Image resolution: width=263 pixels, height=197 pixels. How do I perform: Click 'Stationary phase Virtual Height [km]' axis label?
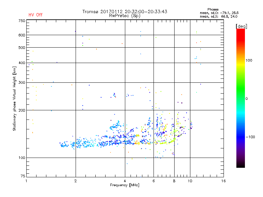coord(14,98)
